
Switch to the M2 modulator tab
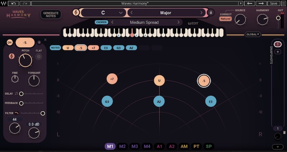122,146
